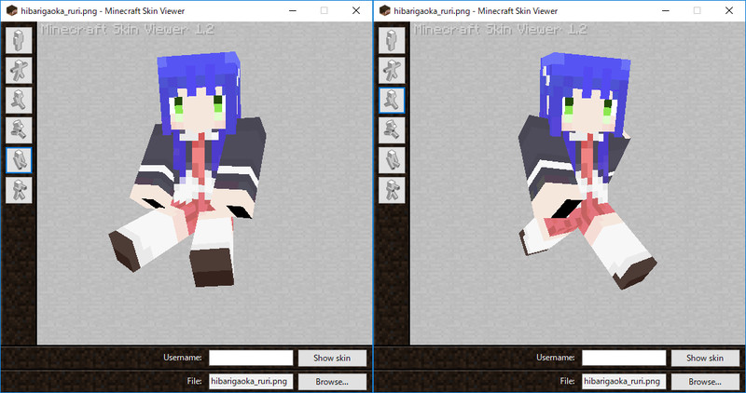Select the fourth pose icon in right window
This screenshot has height=393, width=746.
pyautogui.click(x=392, y=129)
